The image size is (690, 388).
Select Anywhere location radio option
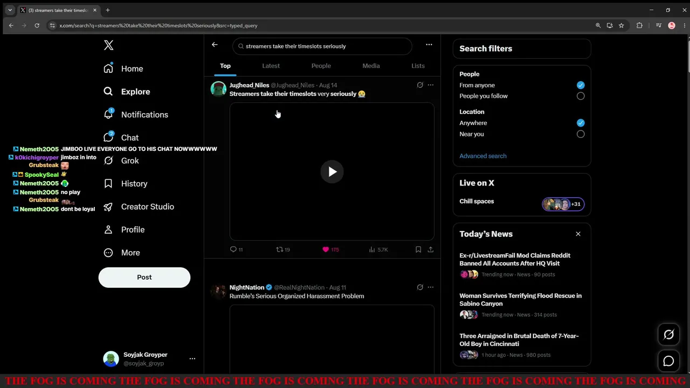point(581,123)
